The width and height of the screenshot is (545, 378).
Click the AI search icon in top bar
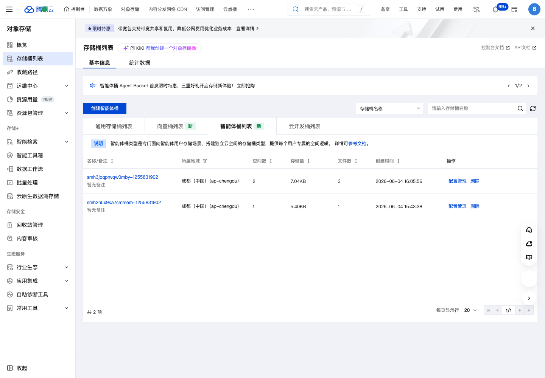[x=296, y=9]
